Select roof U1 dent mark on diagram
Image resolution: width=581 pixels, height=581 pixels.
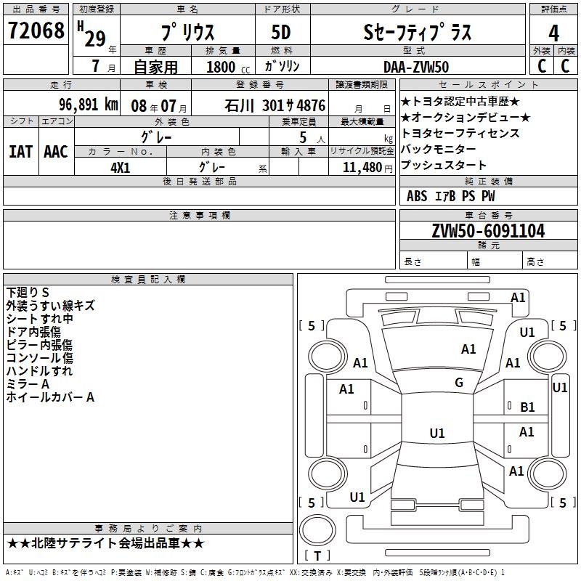437,433
